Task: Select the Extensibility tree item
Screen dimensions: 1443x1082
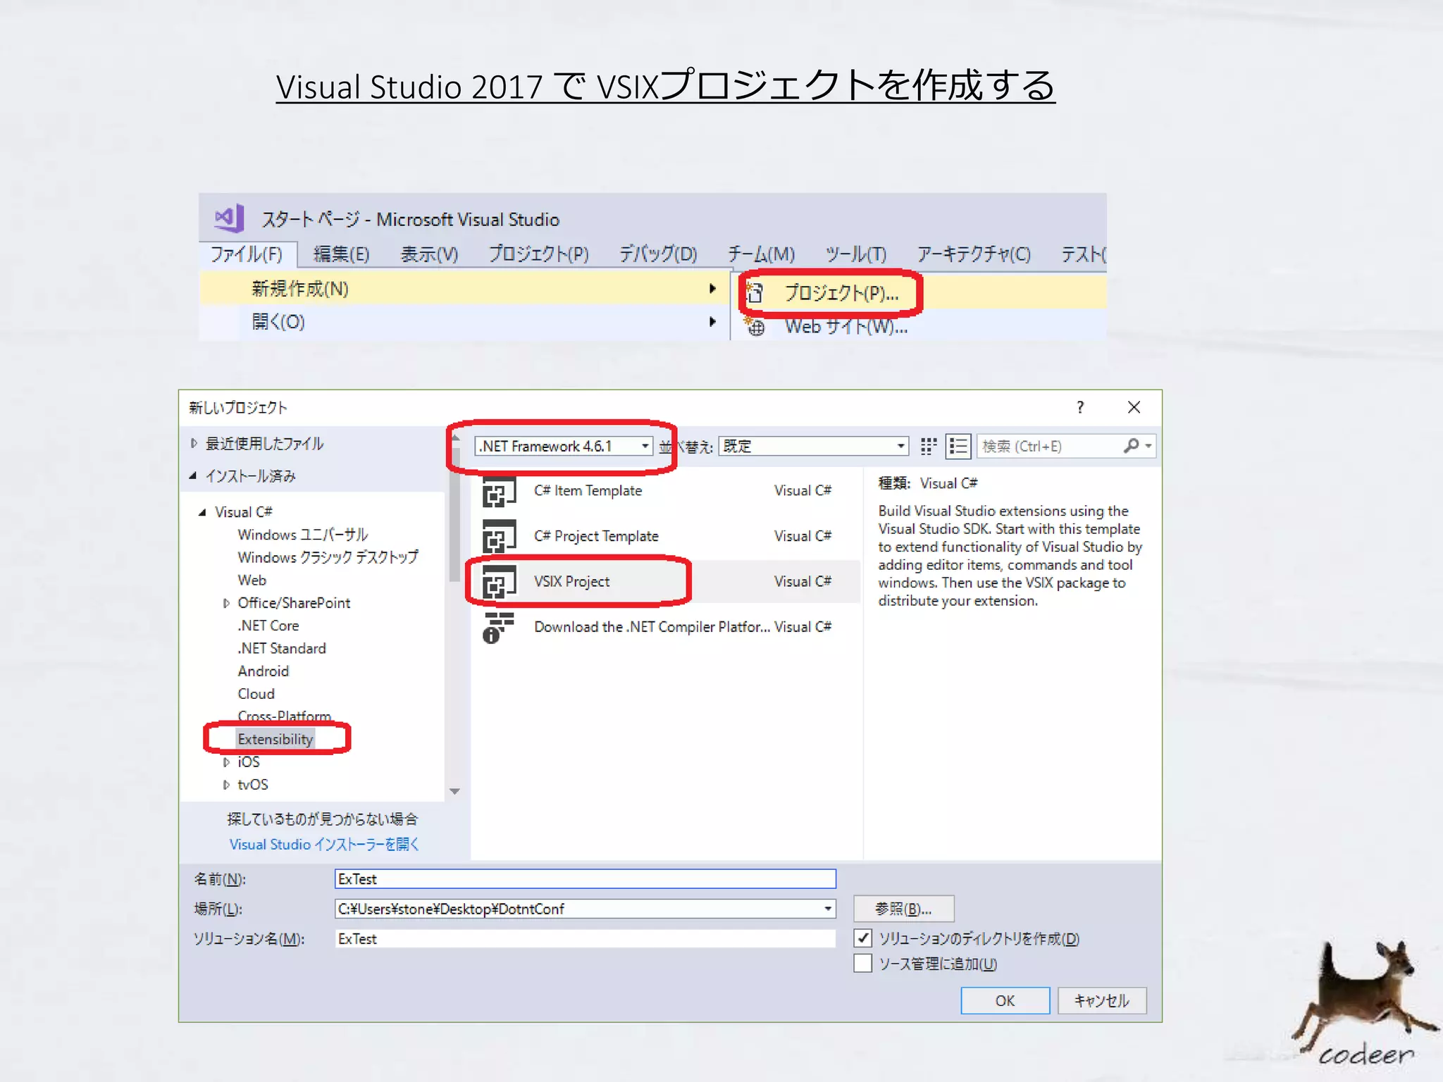Action: [x=275, y=739]
